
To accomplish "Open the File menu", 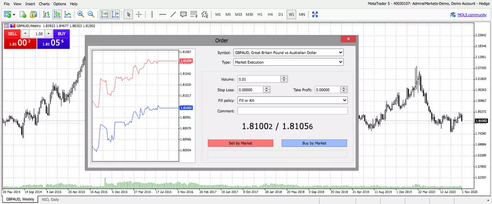I will click(7, 4).
